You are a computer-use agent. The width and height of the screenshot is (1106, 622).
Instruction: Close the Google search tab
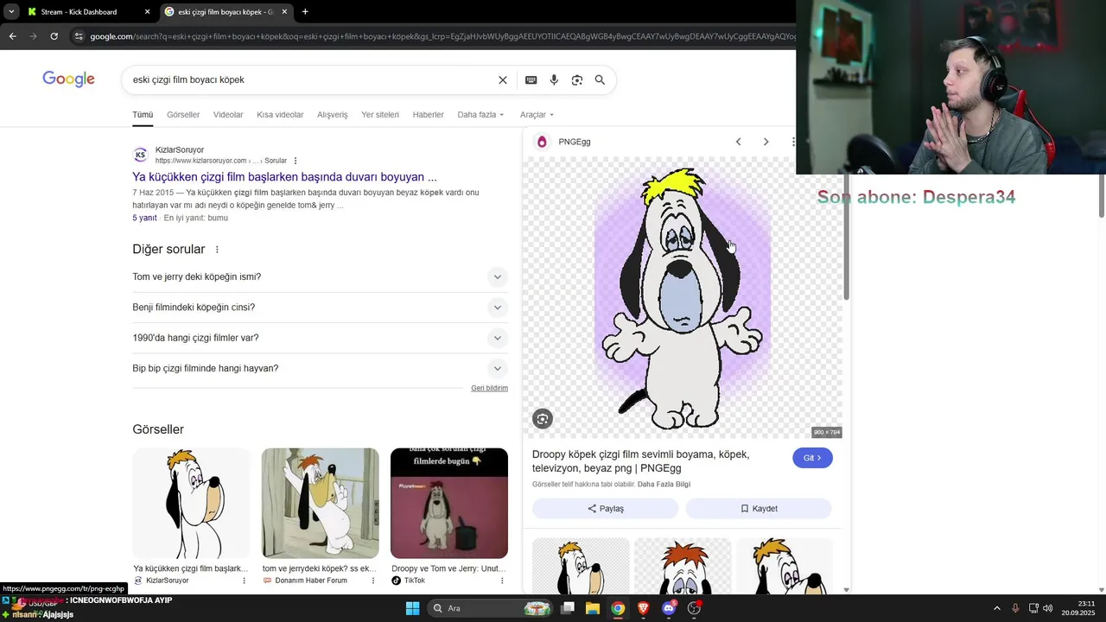[284, 12]
